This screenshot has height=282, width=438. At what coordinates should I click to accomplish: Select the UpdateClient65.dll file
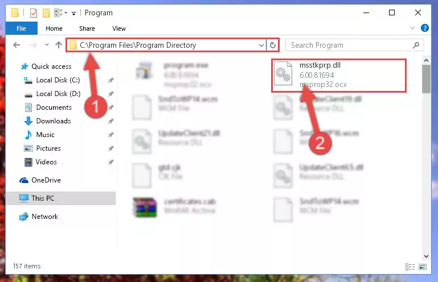click(x=318, y=176)
